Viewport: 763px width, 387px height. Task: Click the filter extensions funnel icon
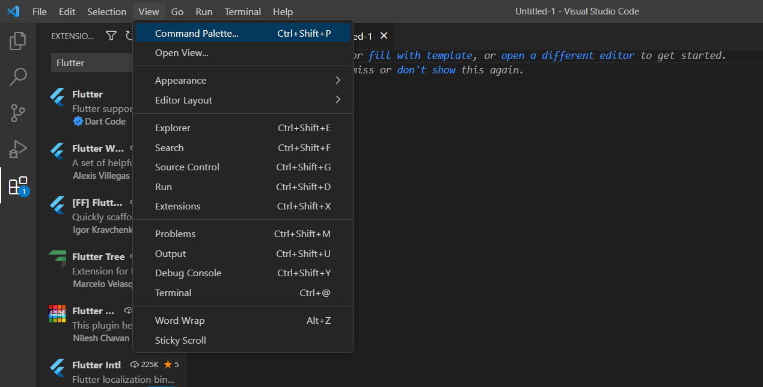111,36
